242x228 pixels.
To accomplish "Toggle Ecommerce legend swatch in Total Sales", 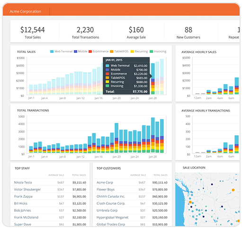I will (x=90, y=52).
